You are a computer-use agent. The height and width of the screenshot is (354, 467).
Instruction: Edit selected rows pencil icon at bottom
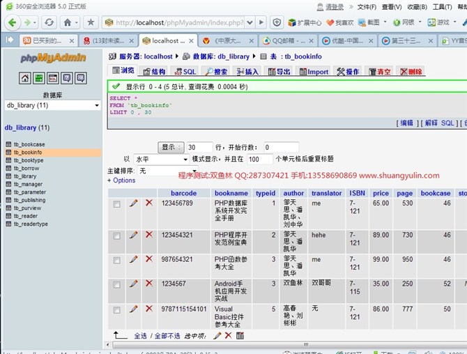click(217, 336)
